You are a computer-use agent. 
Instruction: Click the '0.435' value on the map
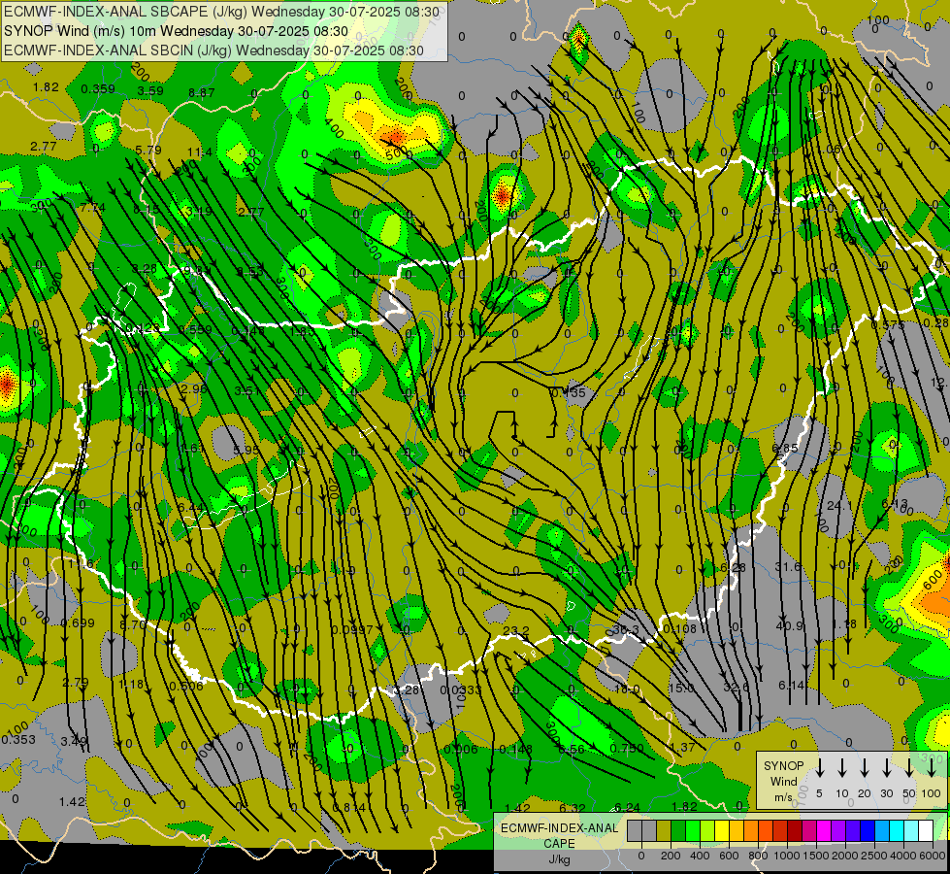pyautogui.click(x=569, y=392)
